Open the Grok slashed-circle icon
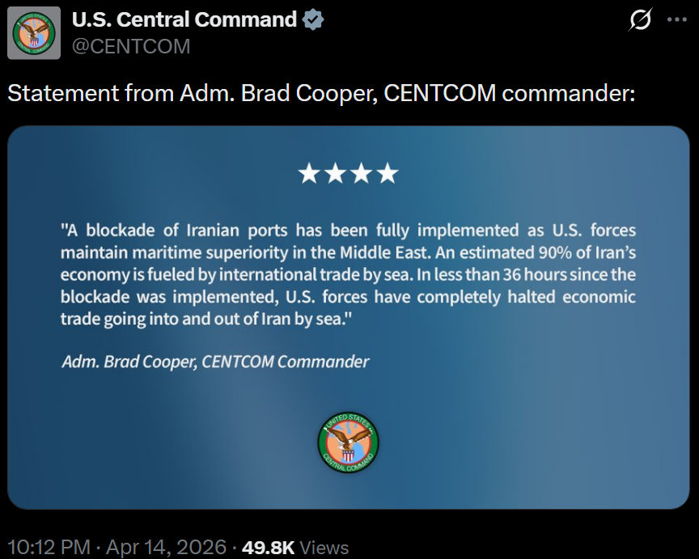This screenshot has width=699, height=559. pos(640,20)
